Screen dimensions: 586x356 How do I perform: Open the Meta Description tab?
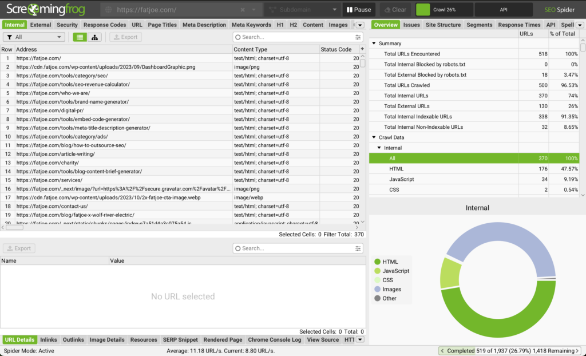[x=204, y=25]
